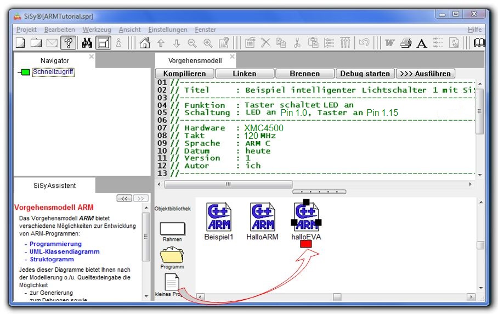Click the zoom in magnifier icon
This screenshot has height=314, width=498.
(x=208, y=43)
